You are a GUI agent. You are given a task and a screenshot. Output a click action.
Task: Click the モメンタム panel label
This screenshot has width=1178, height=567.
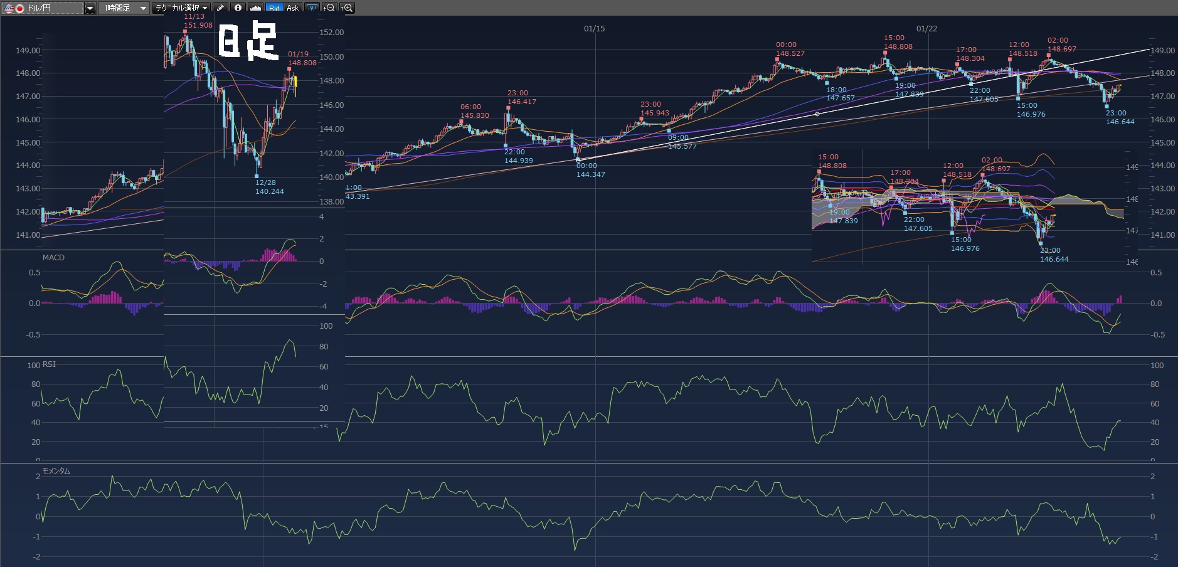click(56, 471)
